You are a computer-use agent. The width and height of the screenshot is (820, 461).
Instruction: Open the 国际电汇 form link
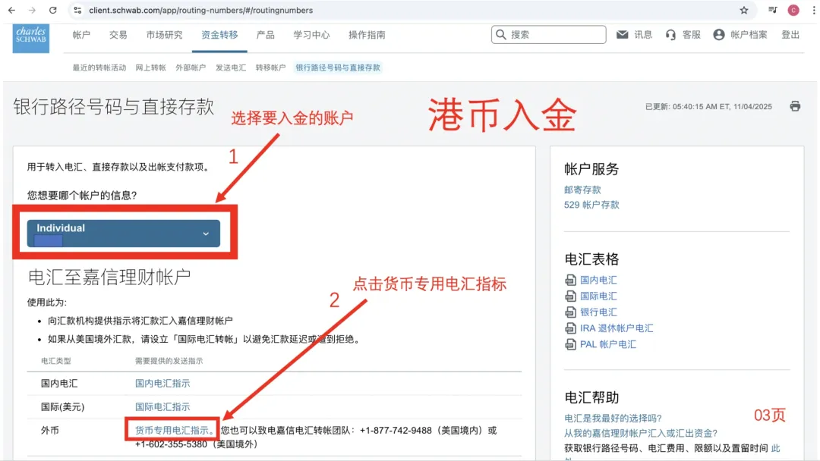(598, 296)
